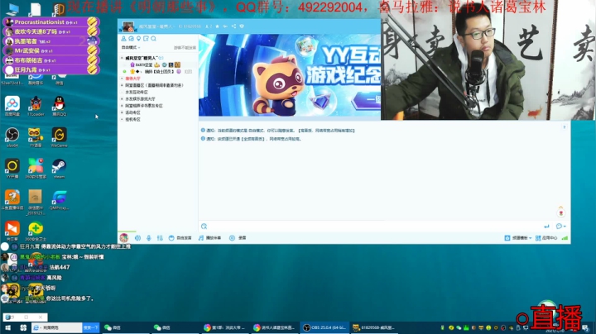Click the search icon beside chat input
Image resolution: width=596 pixels, height=334 pixels.
click(x=204, y=227)
